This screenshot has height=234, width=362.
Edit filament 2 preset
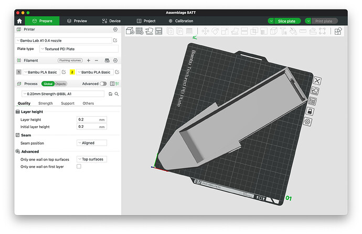tap(117, 72)
